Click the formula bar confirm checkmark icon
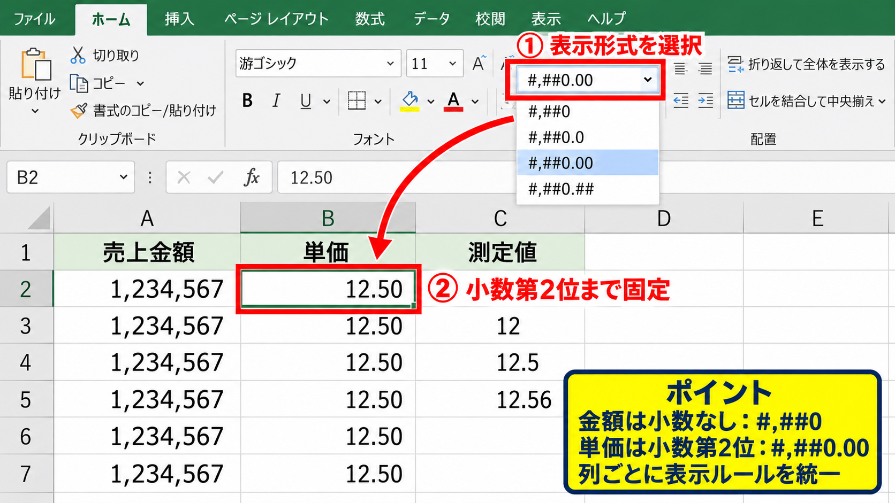Image resolution: width=895 pixels, height=503 pixels. click(x=216, y=177)
